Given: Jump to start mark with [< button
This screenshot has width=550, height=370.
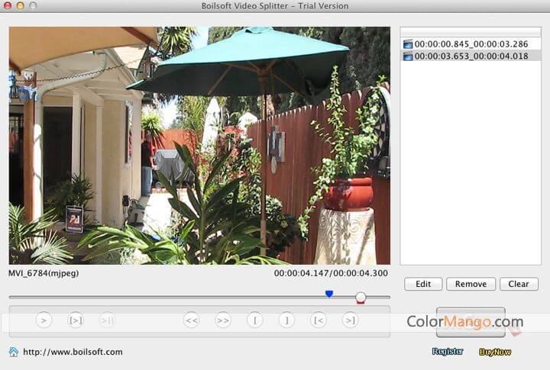Looking at the screenshot, I should point(319,320).
